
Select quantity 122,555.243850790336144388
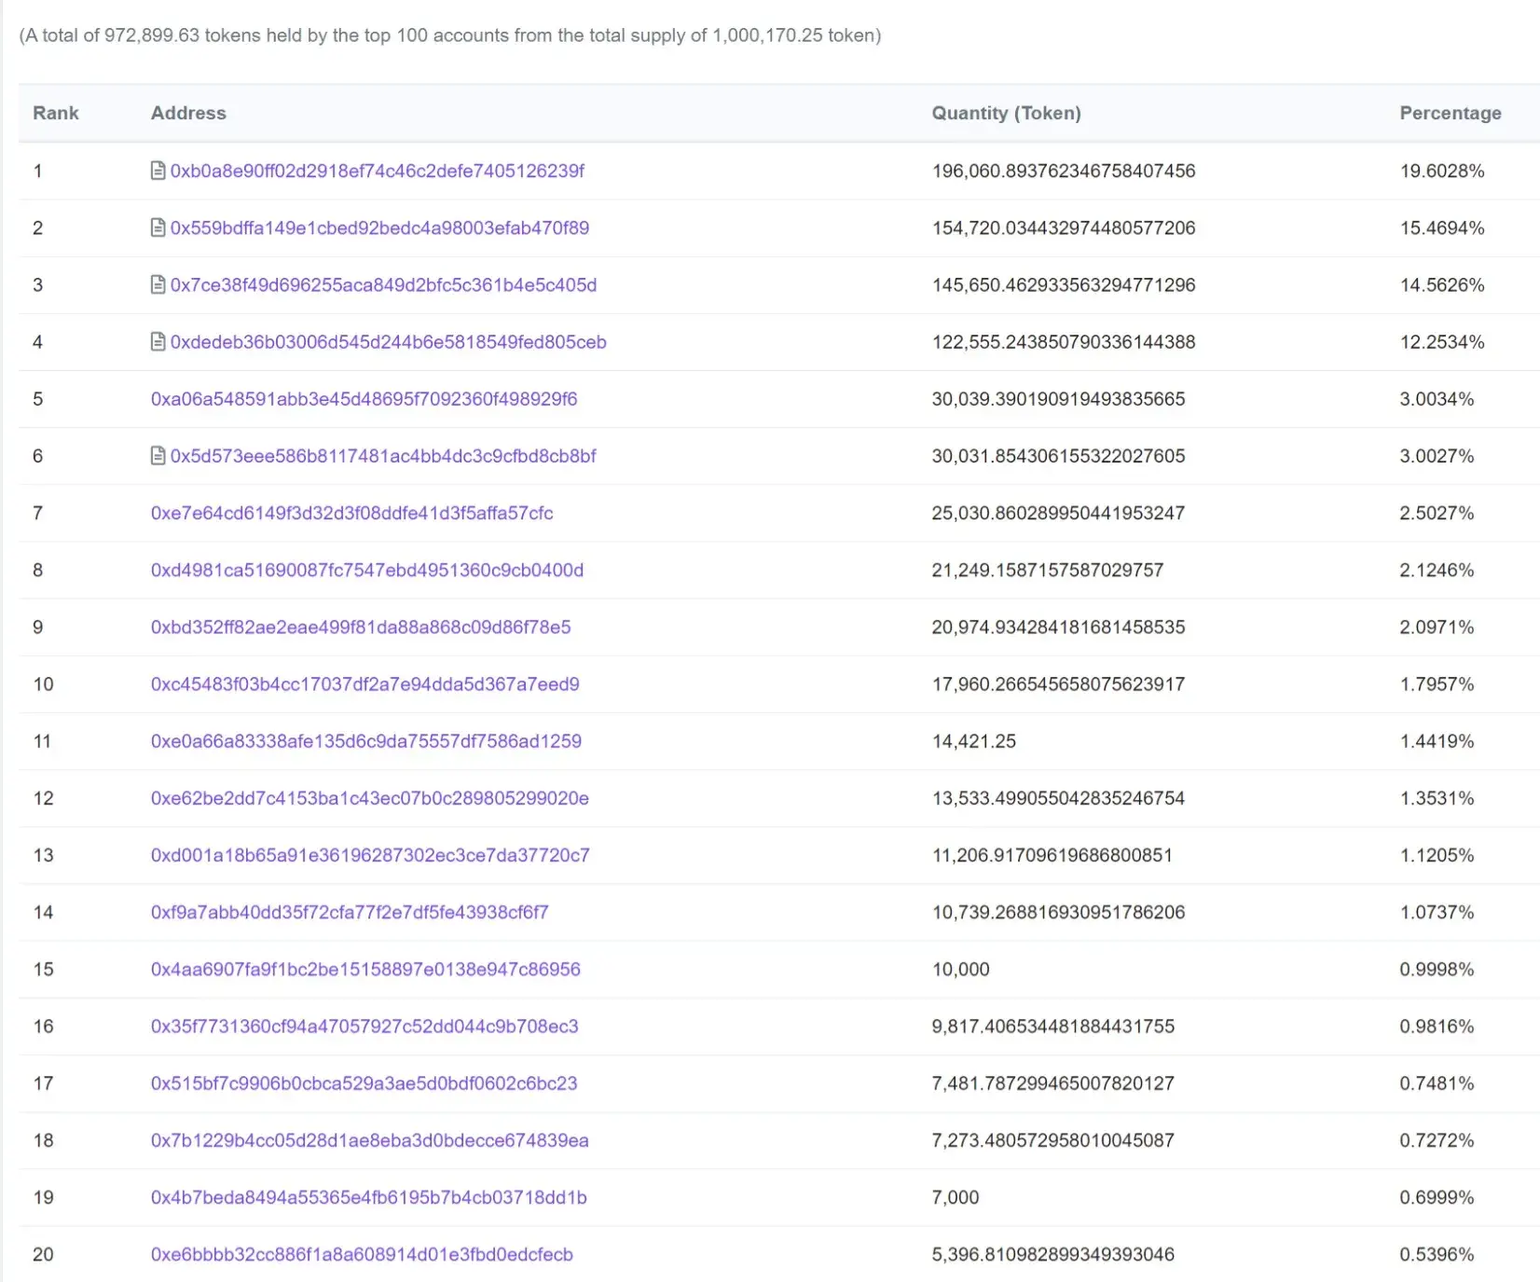pyautogui.click(x=1064, y=341)
